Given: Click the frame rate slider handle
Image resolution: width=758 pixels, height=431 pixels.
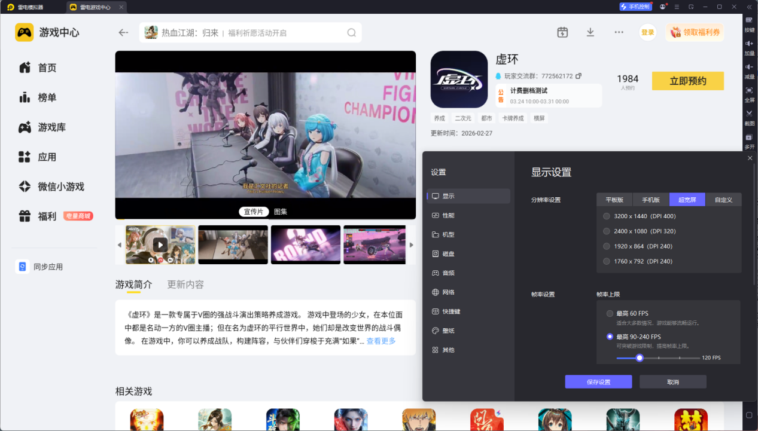Looking at the screenshot, I should 640,358.
